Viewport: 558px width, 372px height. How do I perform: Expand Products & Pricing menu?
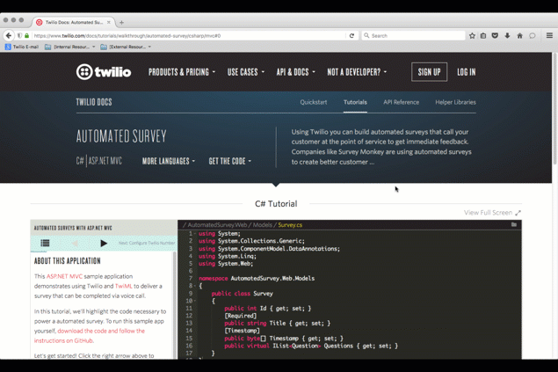(182, 72)
